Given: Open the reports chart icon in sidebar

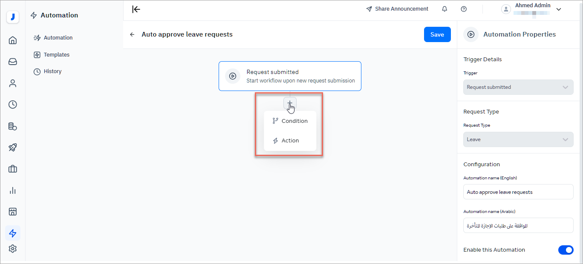Looking at the screenshot, I should [13, 190].
